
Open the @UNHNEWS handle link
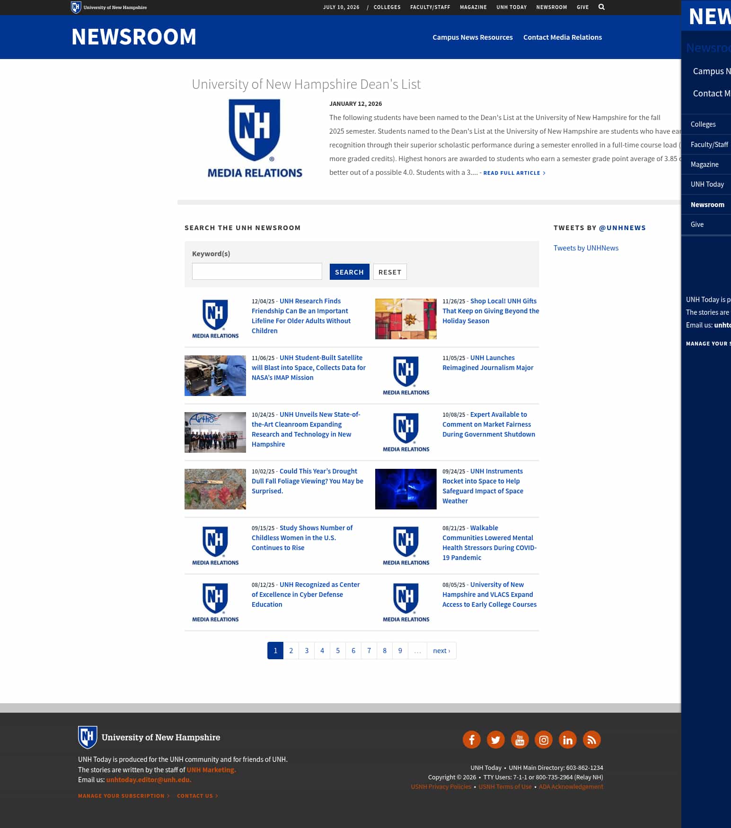[x=622, y=228]
